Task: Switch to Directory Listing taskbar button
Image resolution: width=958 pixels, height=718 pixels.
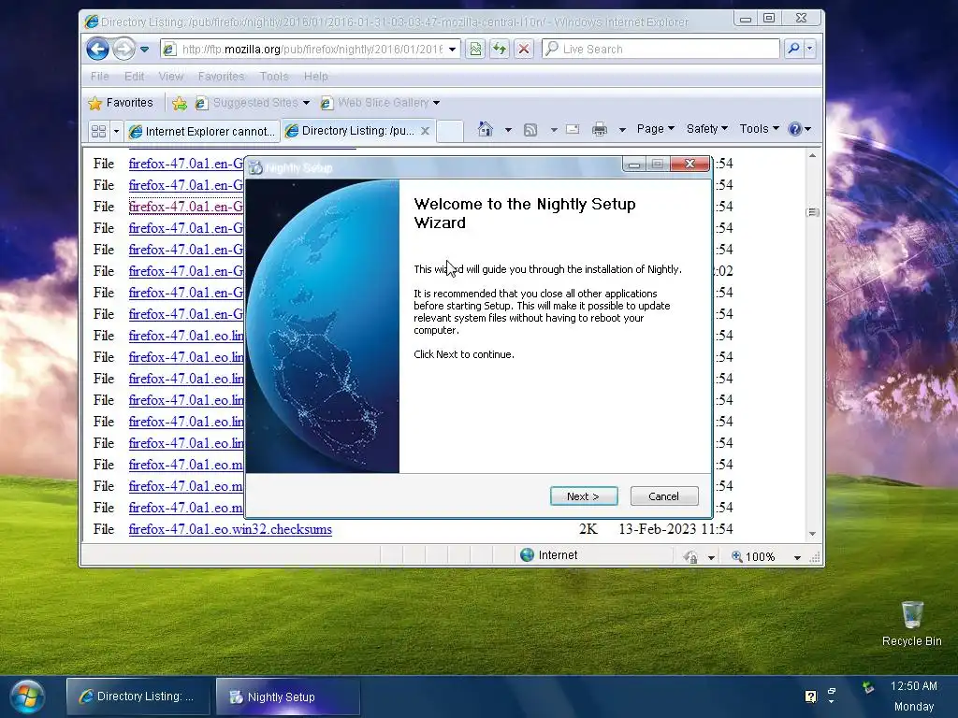Action: click(138, 696)
